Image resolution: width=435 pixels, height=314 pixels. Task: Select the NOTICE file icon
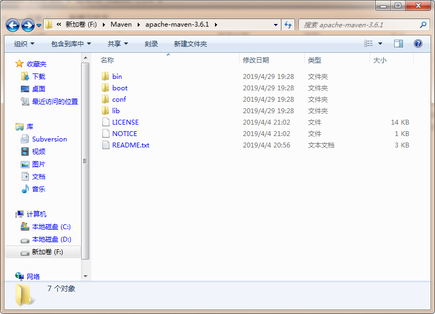[x=106, y=133]
